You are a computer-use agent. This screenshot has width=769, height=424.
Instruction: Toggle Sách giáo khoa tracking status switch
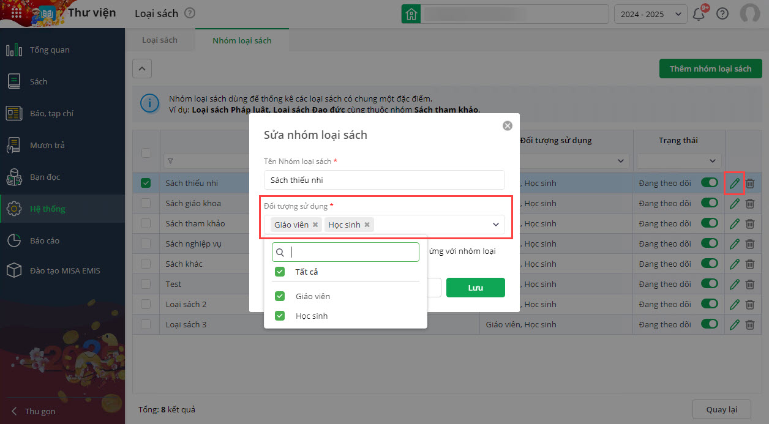pyautogui.click(x=710, y=203)
